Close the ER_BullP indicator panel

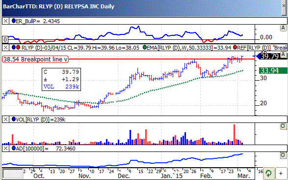point(5,21)
